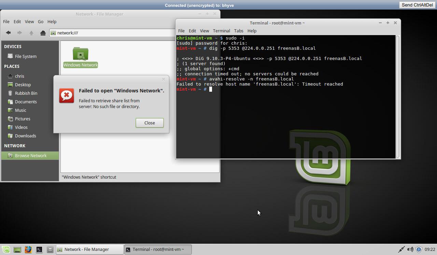Launch Firefox from the panel
The image size is (437, 255).
pyautogui.click(x=28, y=250)
